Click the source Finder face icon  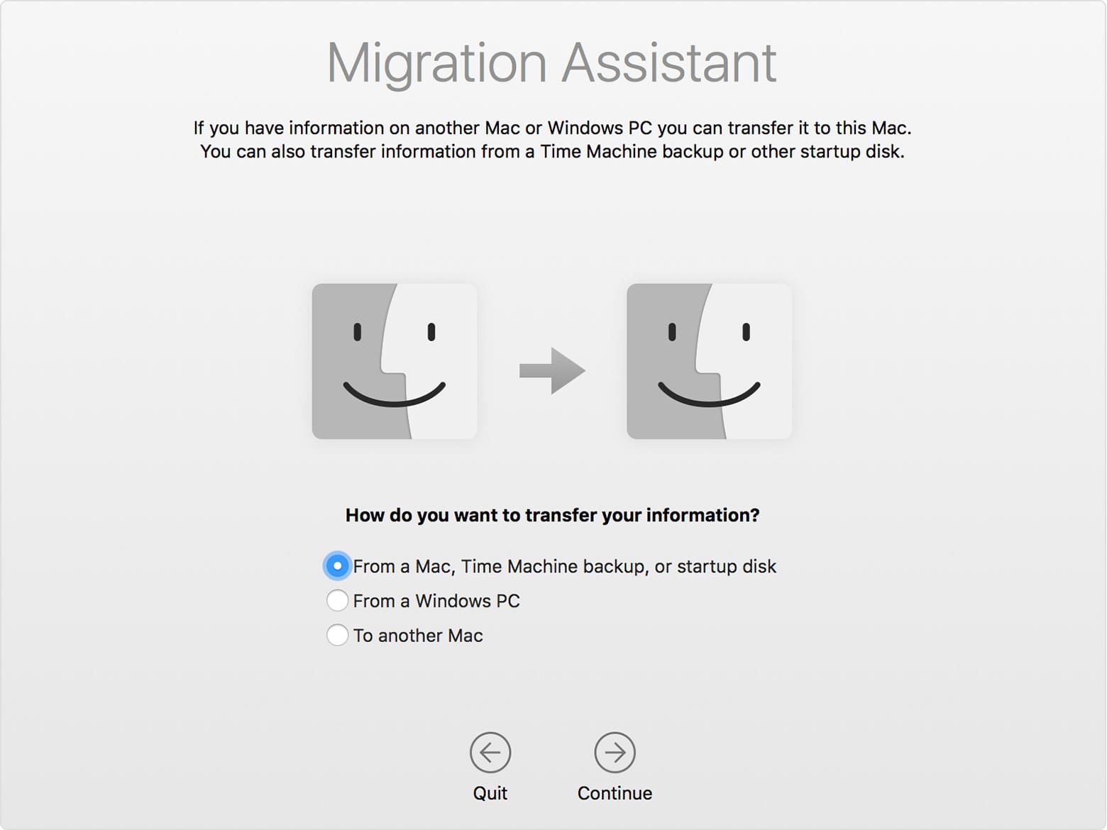[395, 361]
